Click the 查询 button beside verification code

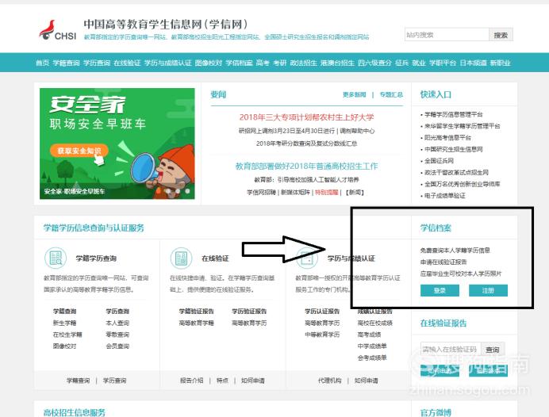(x=493, y=349)
